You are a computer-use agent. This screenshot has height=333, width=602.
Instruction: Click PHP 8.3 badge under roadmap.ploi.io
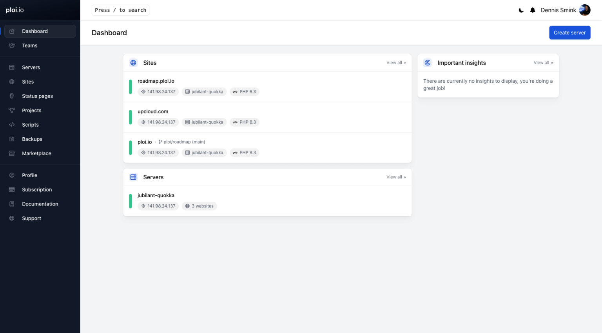tap(245, 92)
